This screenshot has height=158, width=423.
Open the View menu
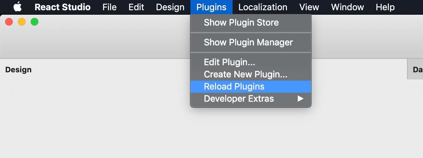click(309, 7)
